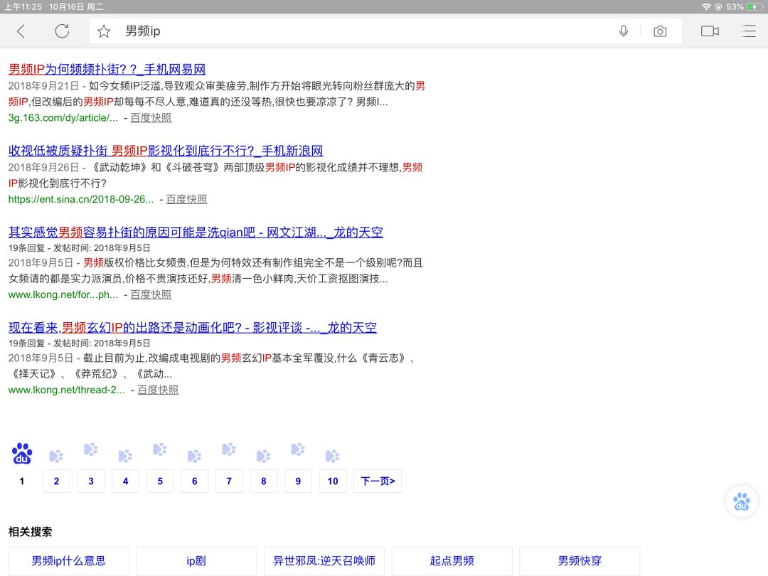Open camera image search icon

point(660,31)
